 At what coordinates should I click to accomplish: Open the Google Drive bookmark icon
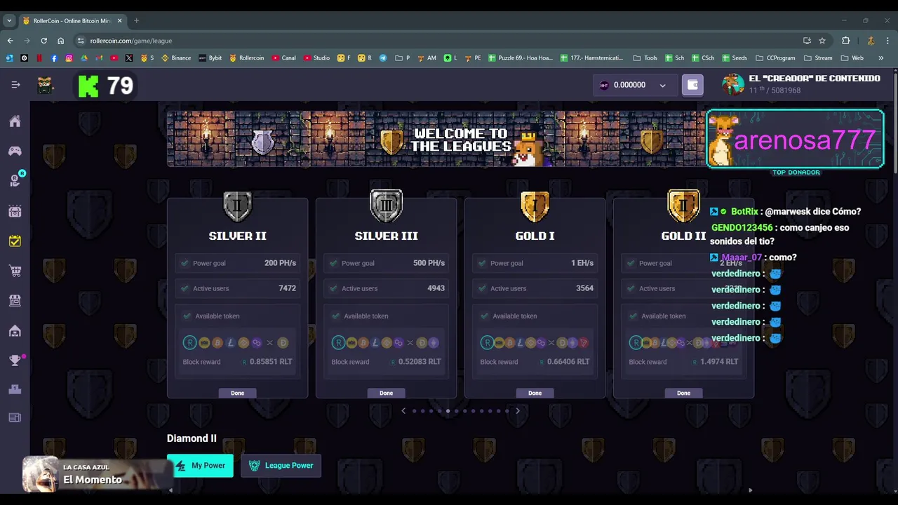(x=84, y=58)
